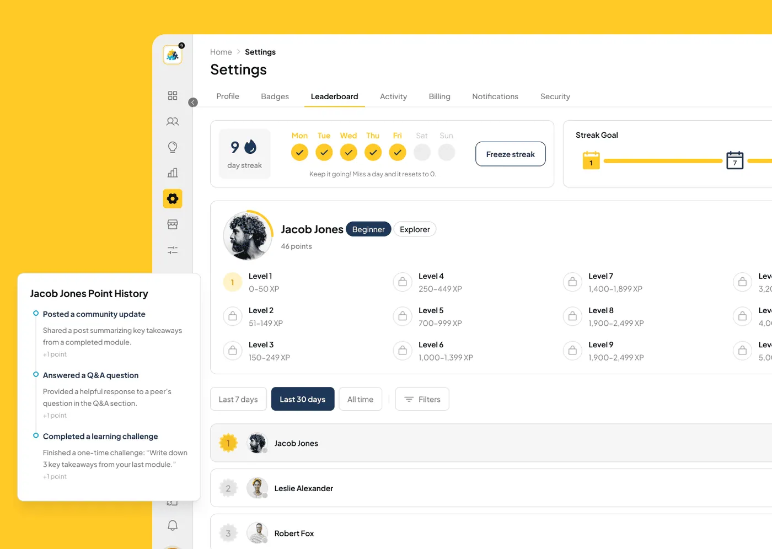This screenshot has height=549, width=772.
Task: Open the Filters options
Action: (x=422, y=399)
